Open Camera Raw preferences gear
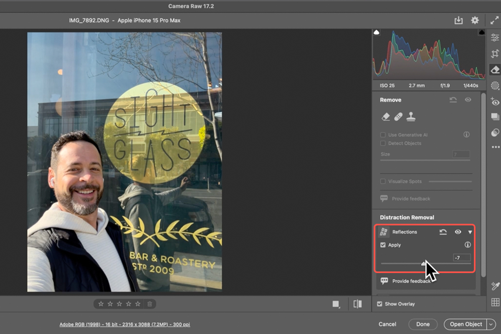Viewport: 501px width, 334px height. pos(475,20)
